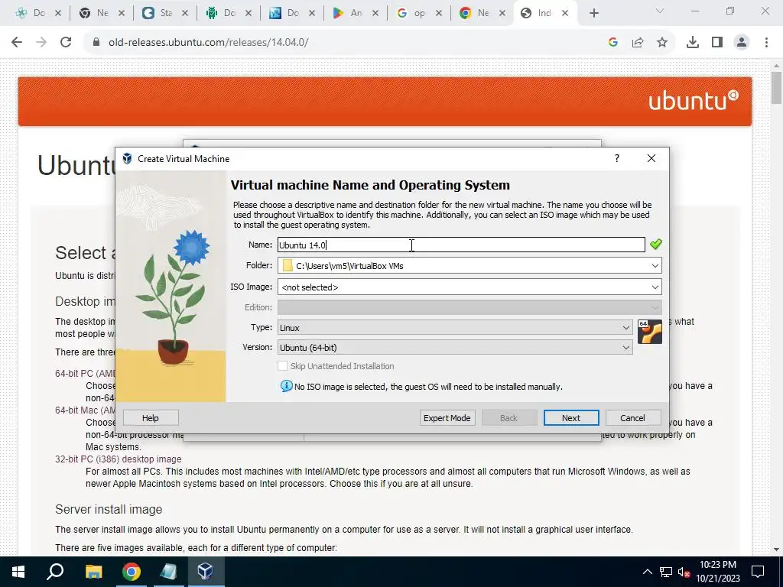The height and width of the screenshot is (587, 783).
Task: Click the muted volume icon in system tray
Action: click(x=684, y=572)
